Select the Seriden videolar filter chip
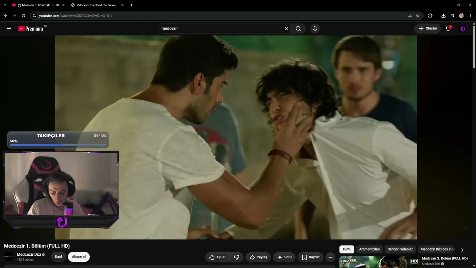This screenshot has width=476, height=268. click(400, 249)
